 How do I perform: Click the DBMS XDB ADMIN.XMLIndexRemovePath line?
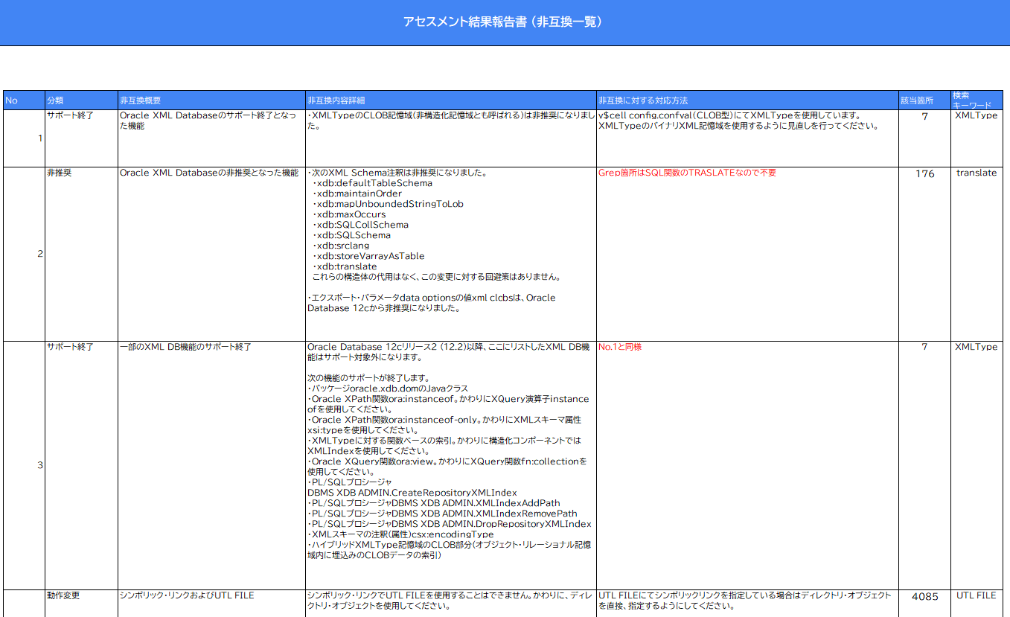(442, 514)
